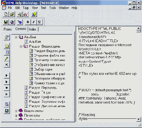Select Отображение начала topic
Viewport: 142px width, 128px height.
click(x=50, y=65)
